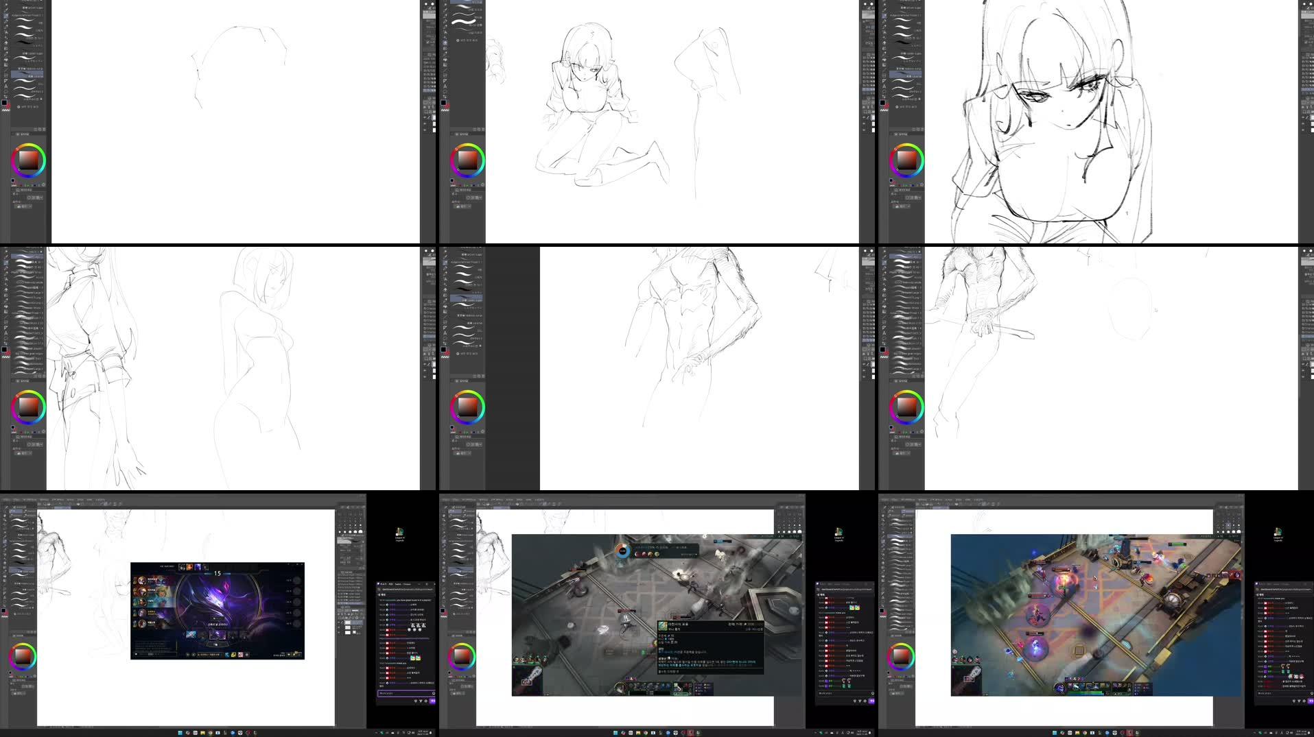1314x737 pixels.
Task: Click the black main color swatch in the male torso sketch toolbar
Action: [x=443, y=349]
